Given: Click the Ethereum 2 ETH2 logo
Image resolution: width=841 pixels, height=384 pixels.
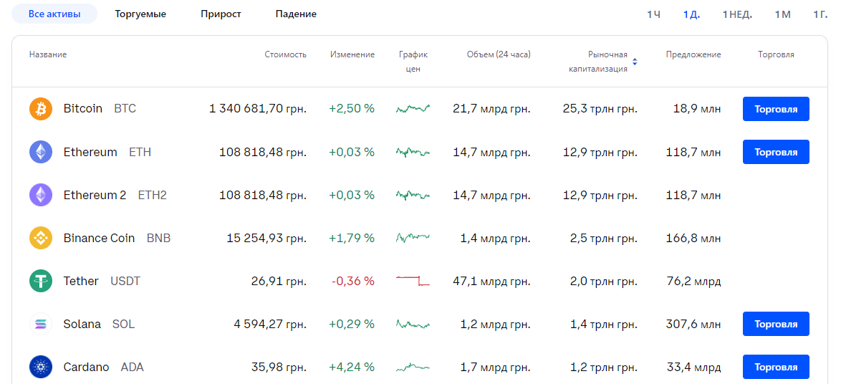Looking at the screenshot, I should pos(41,195).
